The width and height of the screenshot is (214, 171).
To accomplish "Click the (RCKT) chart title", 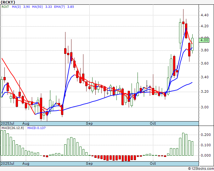I will pyautogui.click(x=8, y=2).
